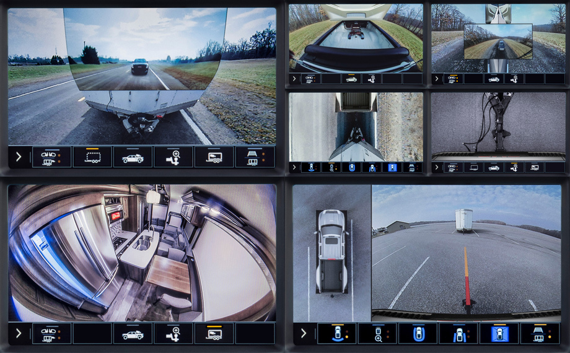The width and height of the screenshot is (570, 353).
Task: Open hitch zoom view in bottom-left screen
Action: coord(173,334)
